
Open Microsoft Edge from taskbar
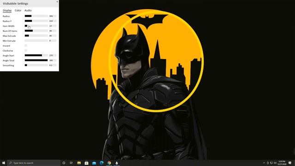click(x=101, y=163)
